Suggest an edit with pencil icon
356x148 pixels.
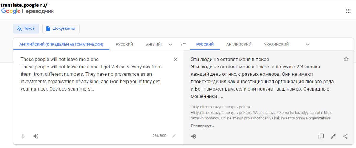tap(333, 136)
